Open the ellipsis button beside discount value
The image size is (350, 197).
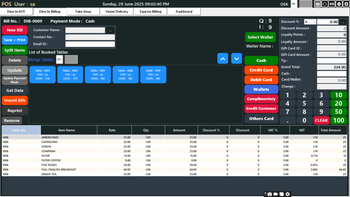343,22
